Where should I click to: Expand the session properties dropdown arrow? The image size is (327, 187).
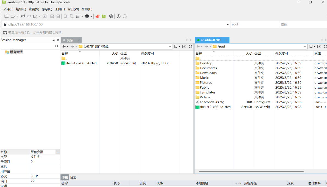40,16
